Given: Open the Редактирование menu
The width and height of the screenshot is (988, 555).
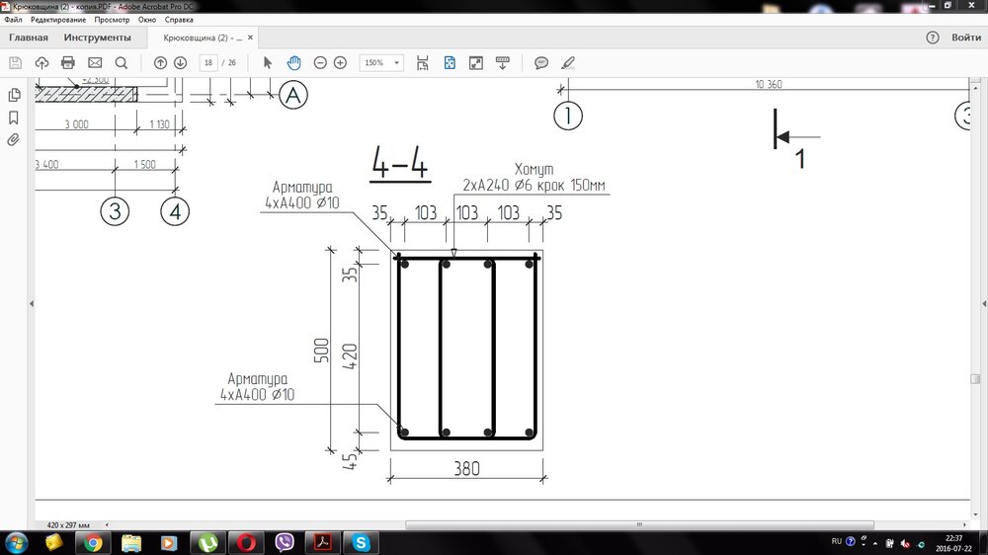Looking at the screenshot, I should pyautogui.click(x=58, y=20).
